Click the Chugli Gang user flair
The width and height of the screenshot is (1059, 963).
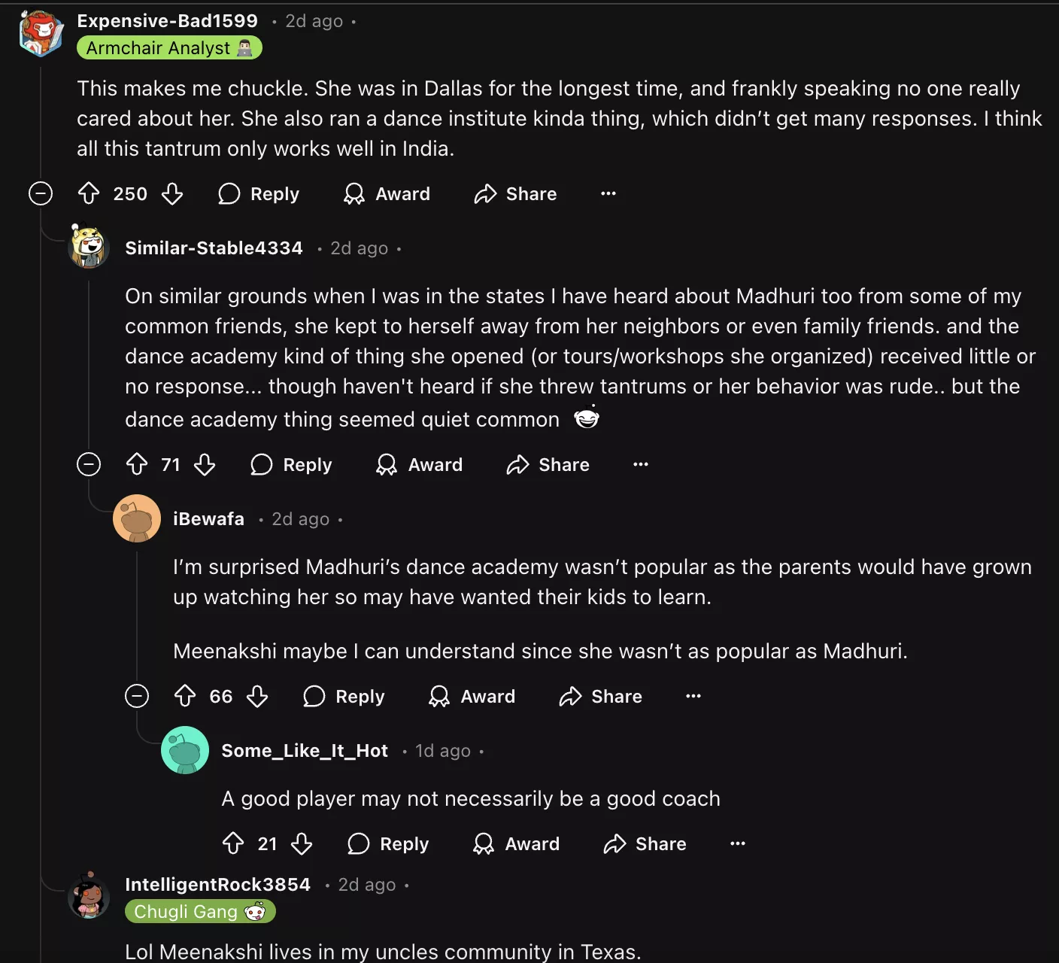click(x=200, y=912)
